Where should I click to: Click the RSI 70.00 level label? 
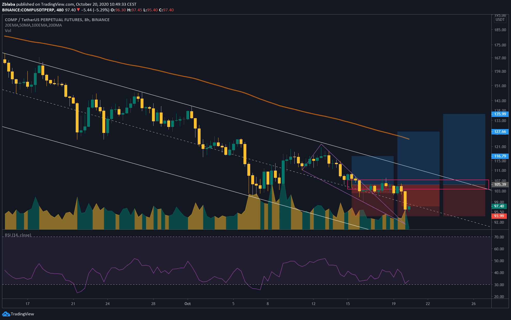(499, 237)
